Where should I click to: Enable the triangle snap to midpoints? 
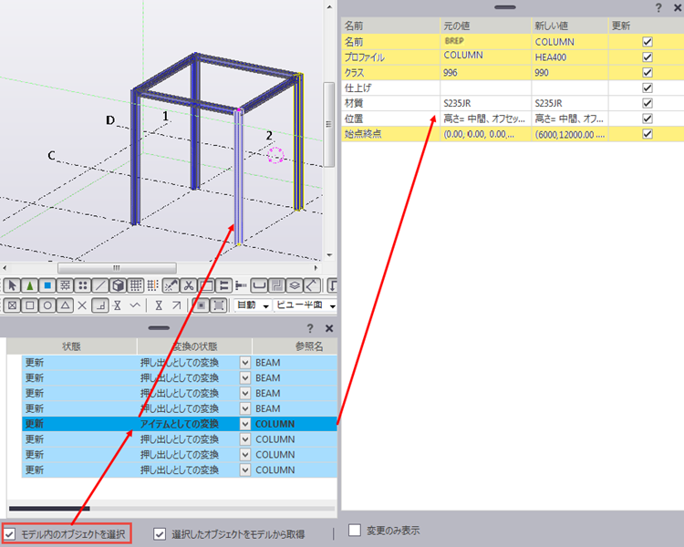click(x=65, y=305)
